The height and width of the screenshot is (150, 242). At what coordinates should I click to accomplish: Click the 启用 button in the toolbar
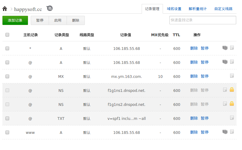coord(58,20)
